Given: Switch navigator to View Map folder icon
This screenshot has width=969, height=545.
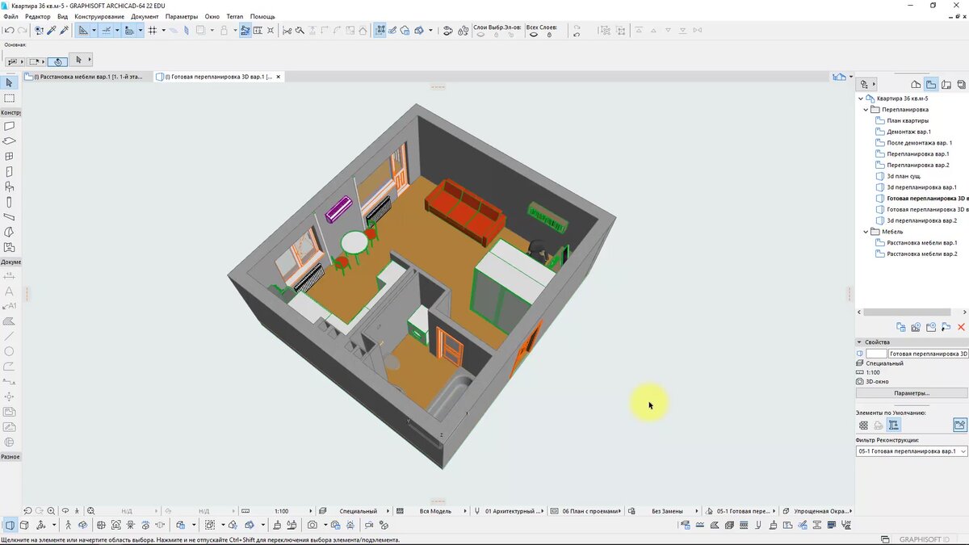Looking at the screenshot, I should coord(931,84).
